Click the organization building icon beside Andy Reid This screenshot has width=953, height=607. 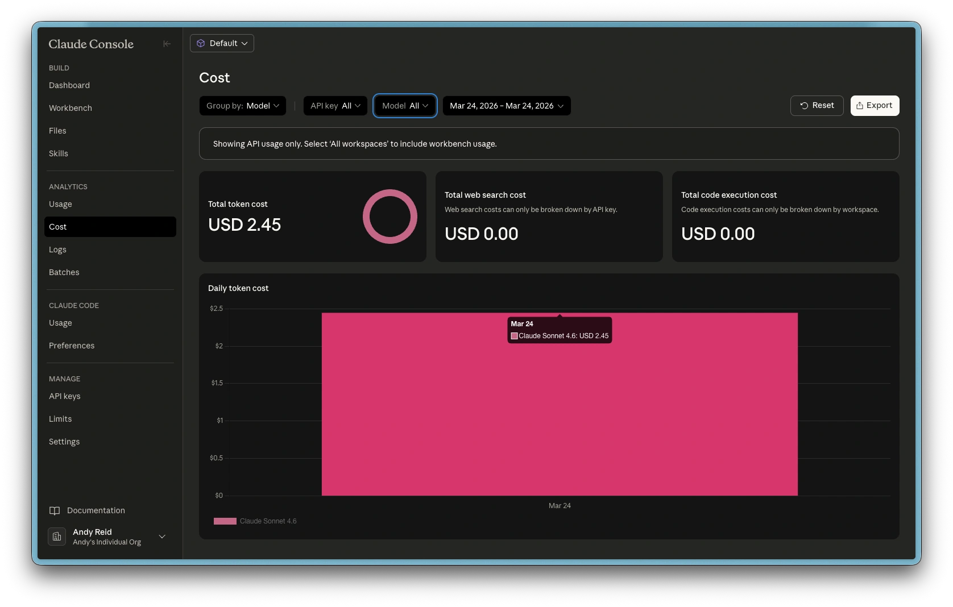pos(57,537)
